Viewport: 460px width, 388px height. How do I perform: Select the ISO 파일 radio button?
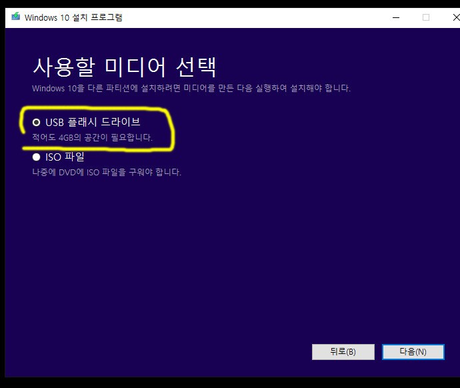[x=37, y=157]
